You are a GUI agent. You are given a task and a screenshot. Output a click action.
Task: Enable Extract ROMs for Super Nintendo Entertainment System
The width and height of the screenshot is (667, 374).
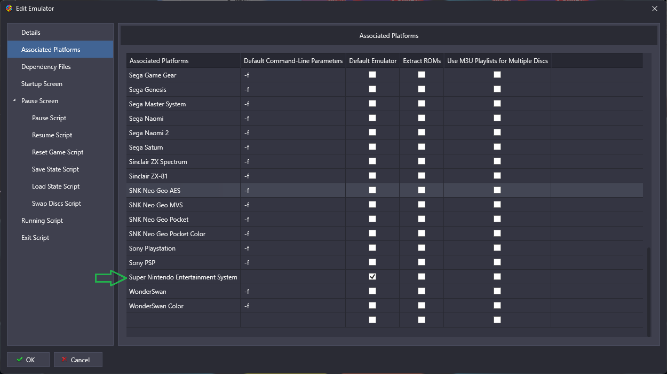422,277
